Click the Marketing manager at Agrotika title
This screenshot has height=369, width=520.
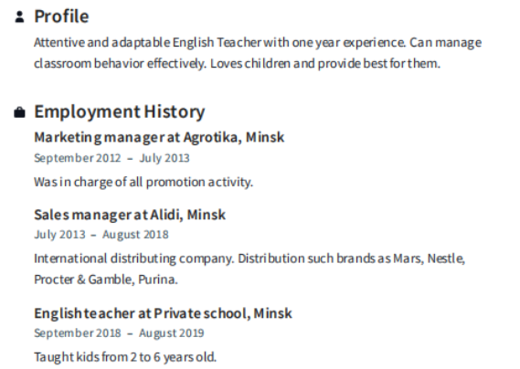tap(159, 138)
